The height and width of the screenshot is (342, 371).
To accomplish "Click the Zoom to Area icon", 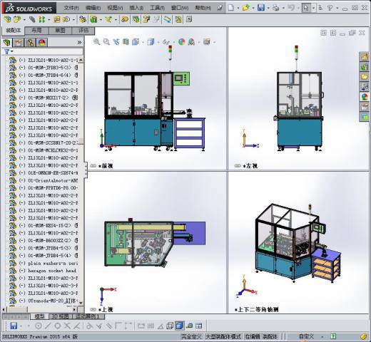I will [106, 42].
